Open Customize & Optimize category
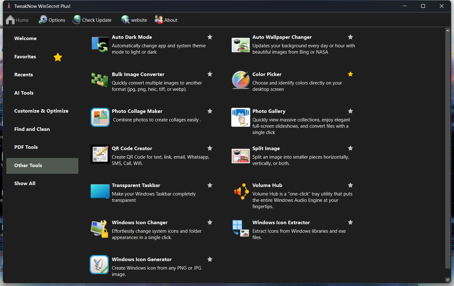 [41, 111]
